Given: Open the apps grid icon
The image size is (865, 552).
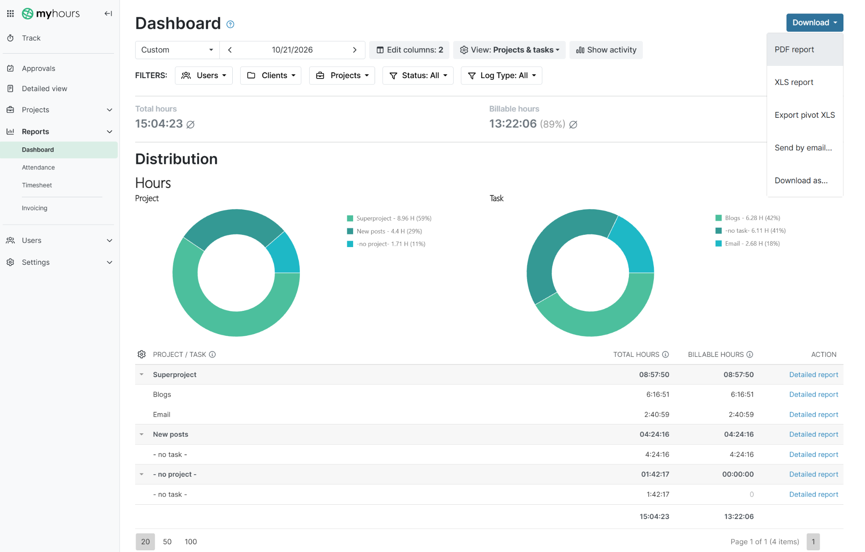Looking at the screenshot, I should coord(11,14).
